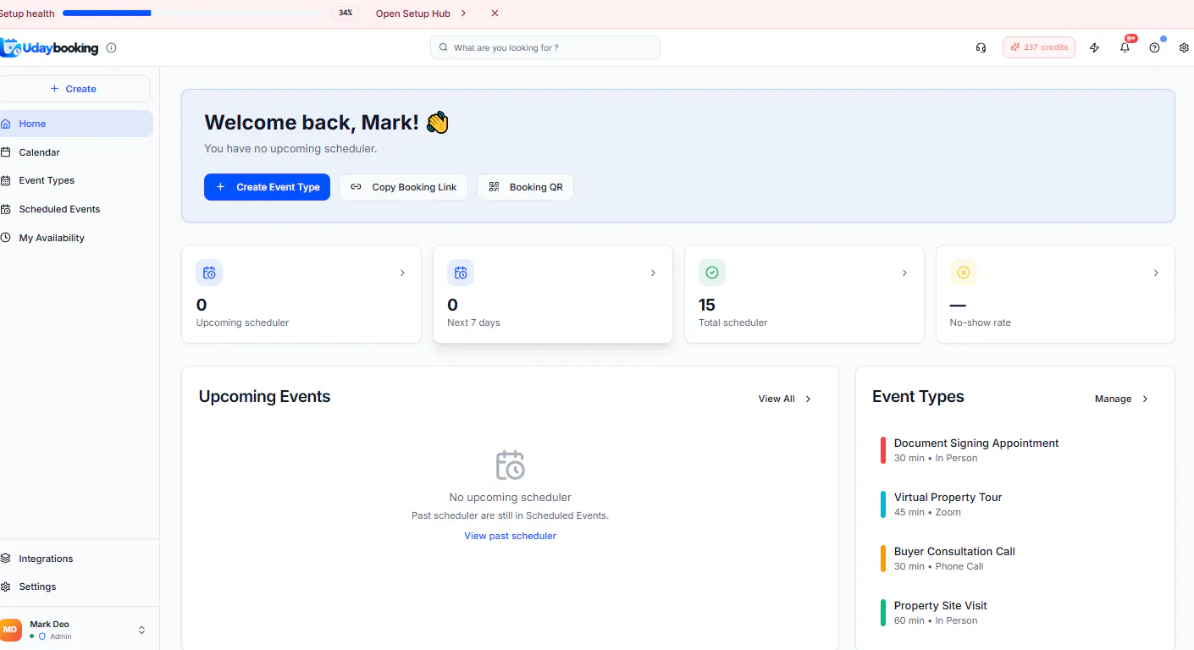Image resolution: width=1194 pixels, height=650 pixels.
Task: Click Manage in Event Types
Action: pyautogui.click(x=1122, y=399)
